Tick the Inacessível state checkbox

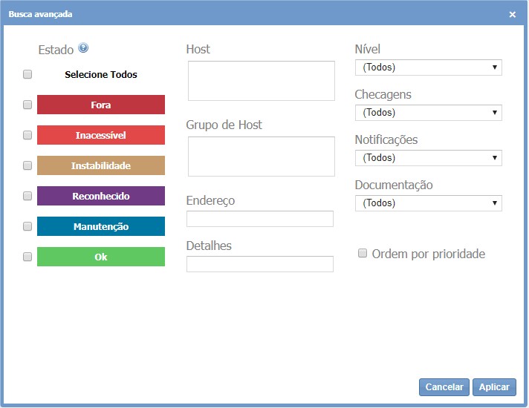27,135
